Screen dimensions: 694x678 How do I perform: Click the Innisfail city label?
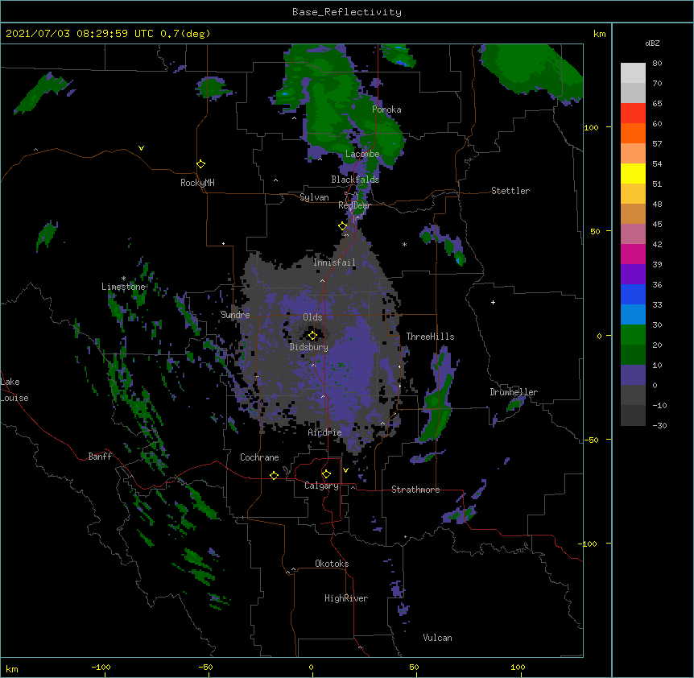(x=334, y=263)
